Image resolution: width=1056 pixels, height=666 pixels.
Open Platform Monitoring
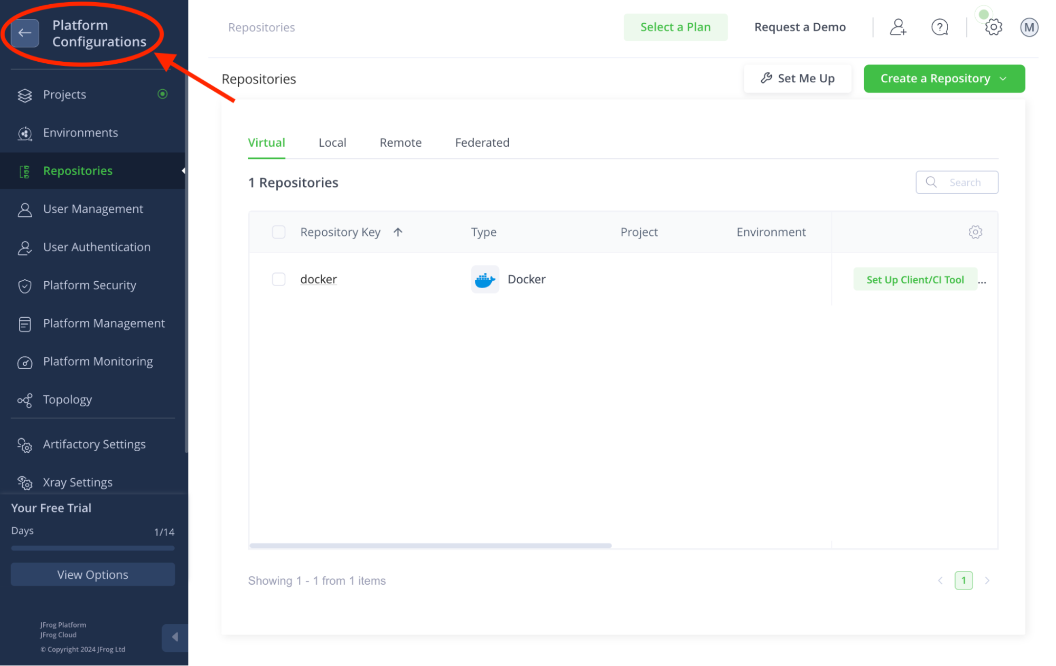97,361
